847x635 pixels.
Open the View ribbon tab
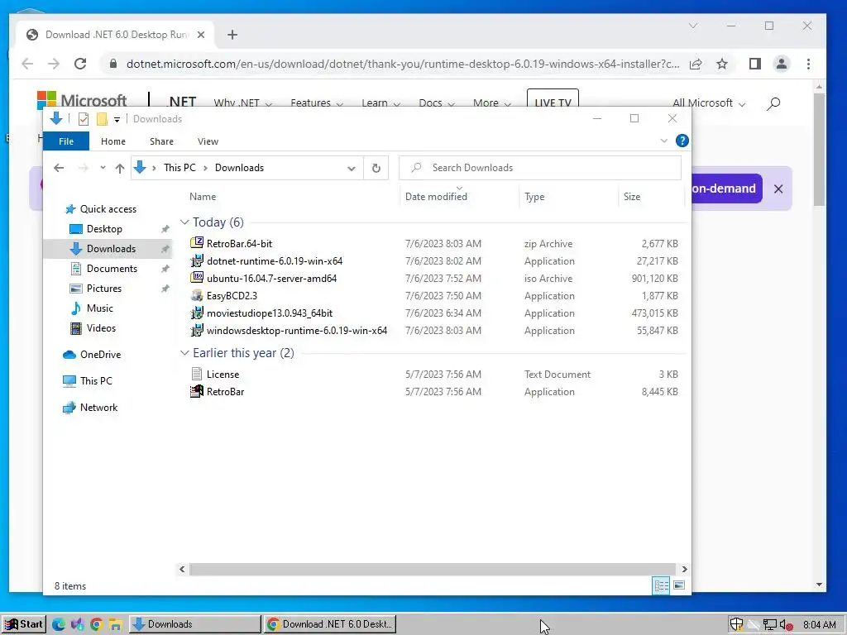click(x=208, y=141)
